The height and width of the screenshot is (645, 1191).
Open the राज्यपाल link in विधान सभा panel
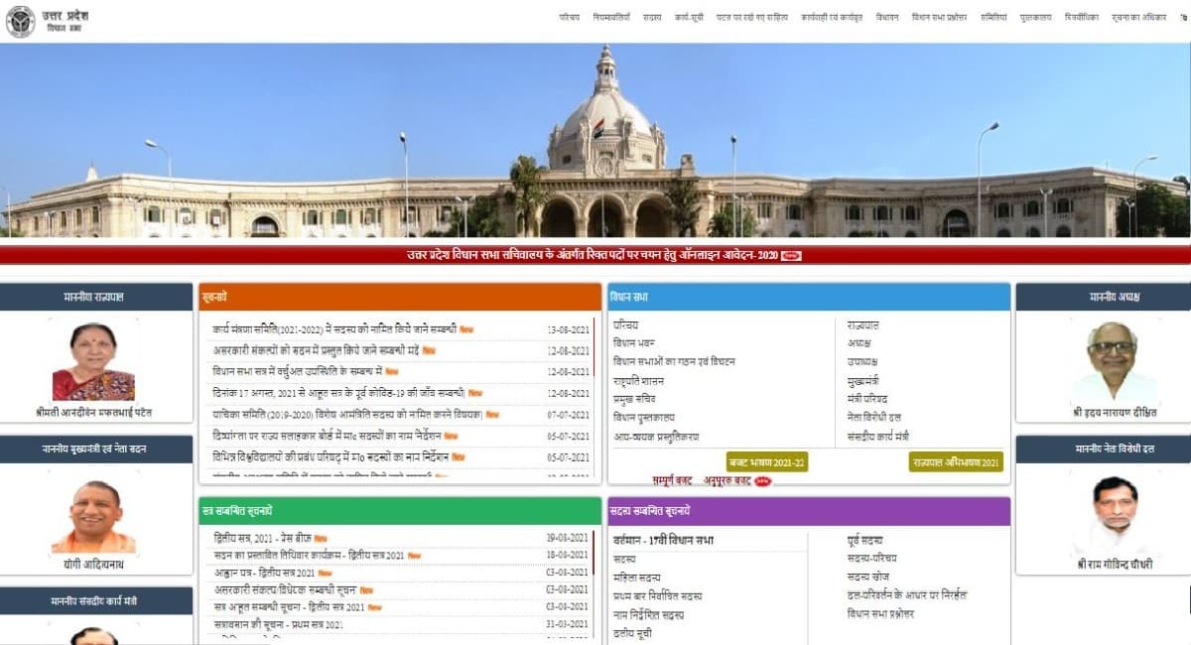[862, 324]
